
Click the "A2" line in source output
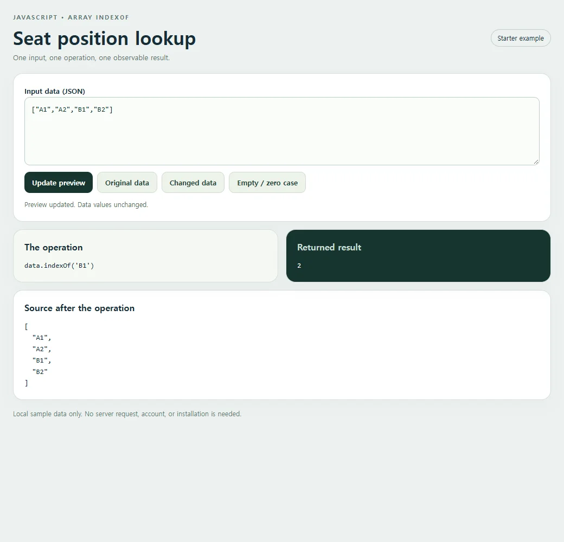pos(42,349)
